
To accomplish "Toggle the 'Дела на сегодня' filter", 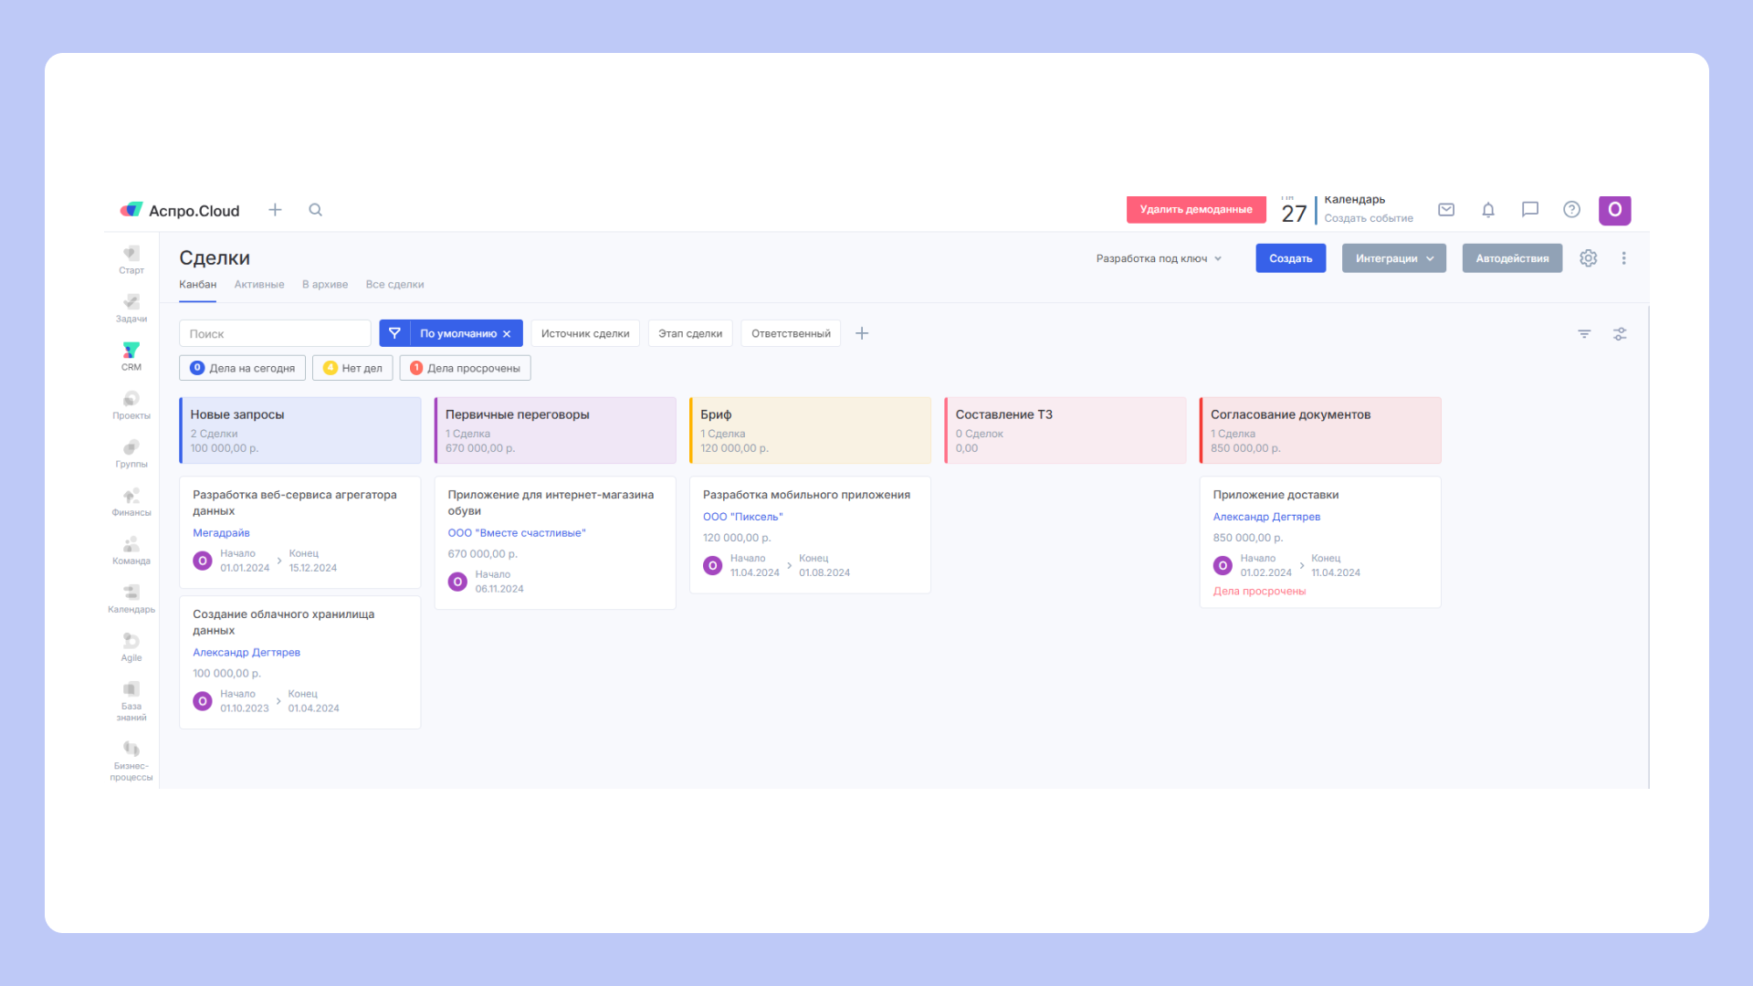I will [243, 368].
